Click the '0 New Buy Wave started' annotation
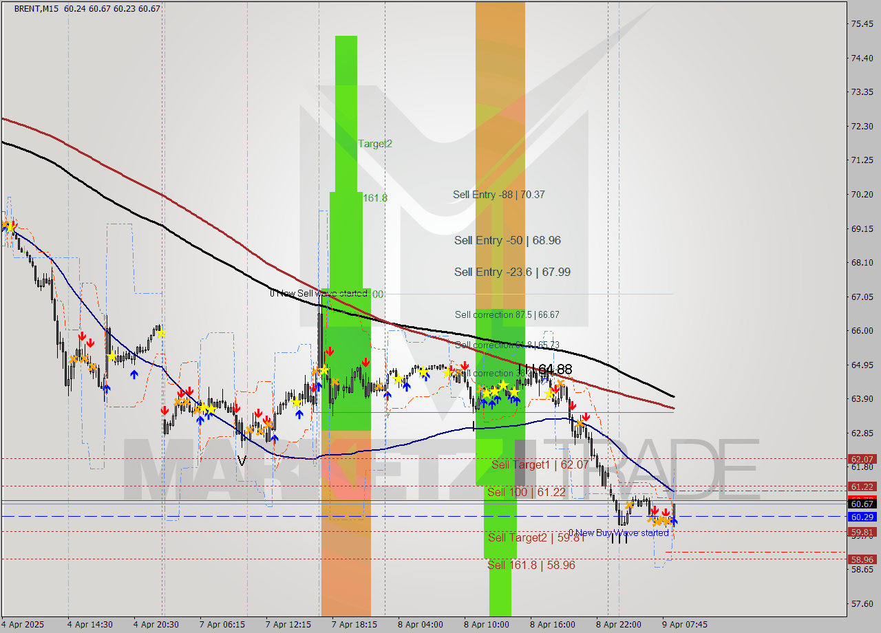 click(619, 533)
